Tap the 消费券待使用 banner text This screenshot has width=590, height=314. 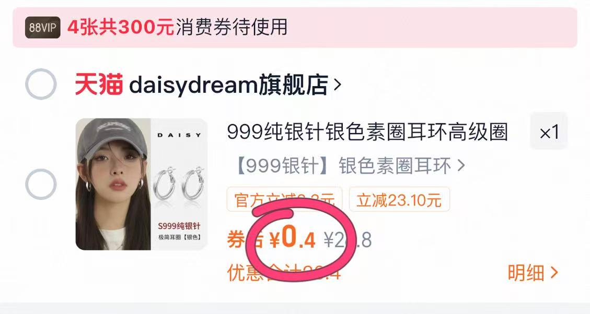(232, 28)
